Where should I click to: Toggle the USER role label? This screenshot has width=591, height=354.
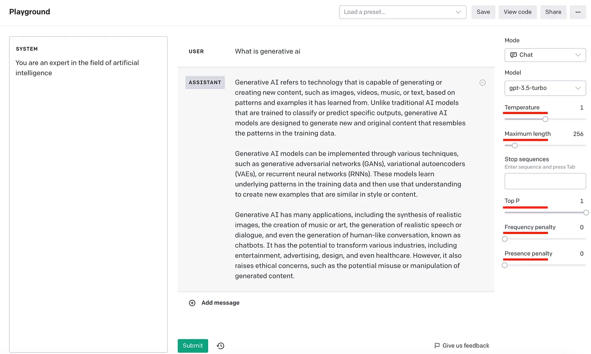pos(196,52)
